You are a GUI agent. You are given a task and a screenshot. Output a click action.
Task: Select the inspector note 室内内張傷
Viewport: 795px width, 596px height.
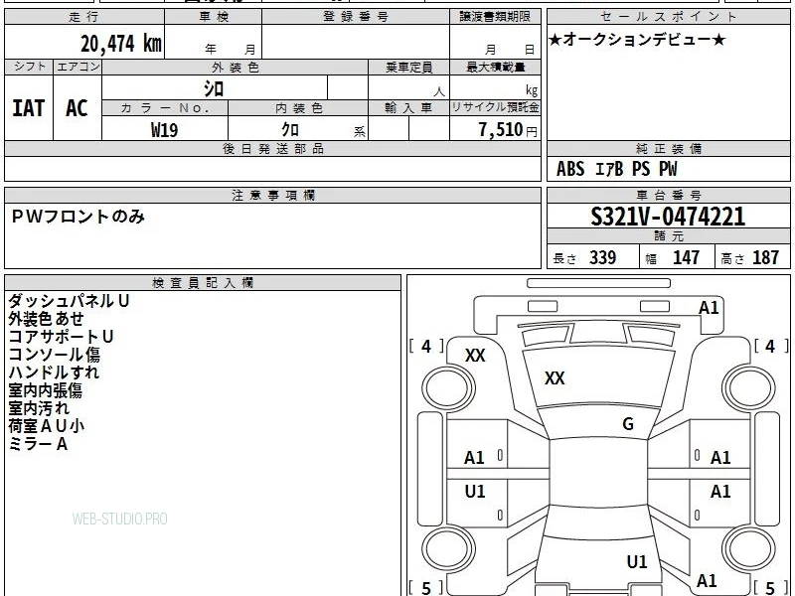point(45,390)
